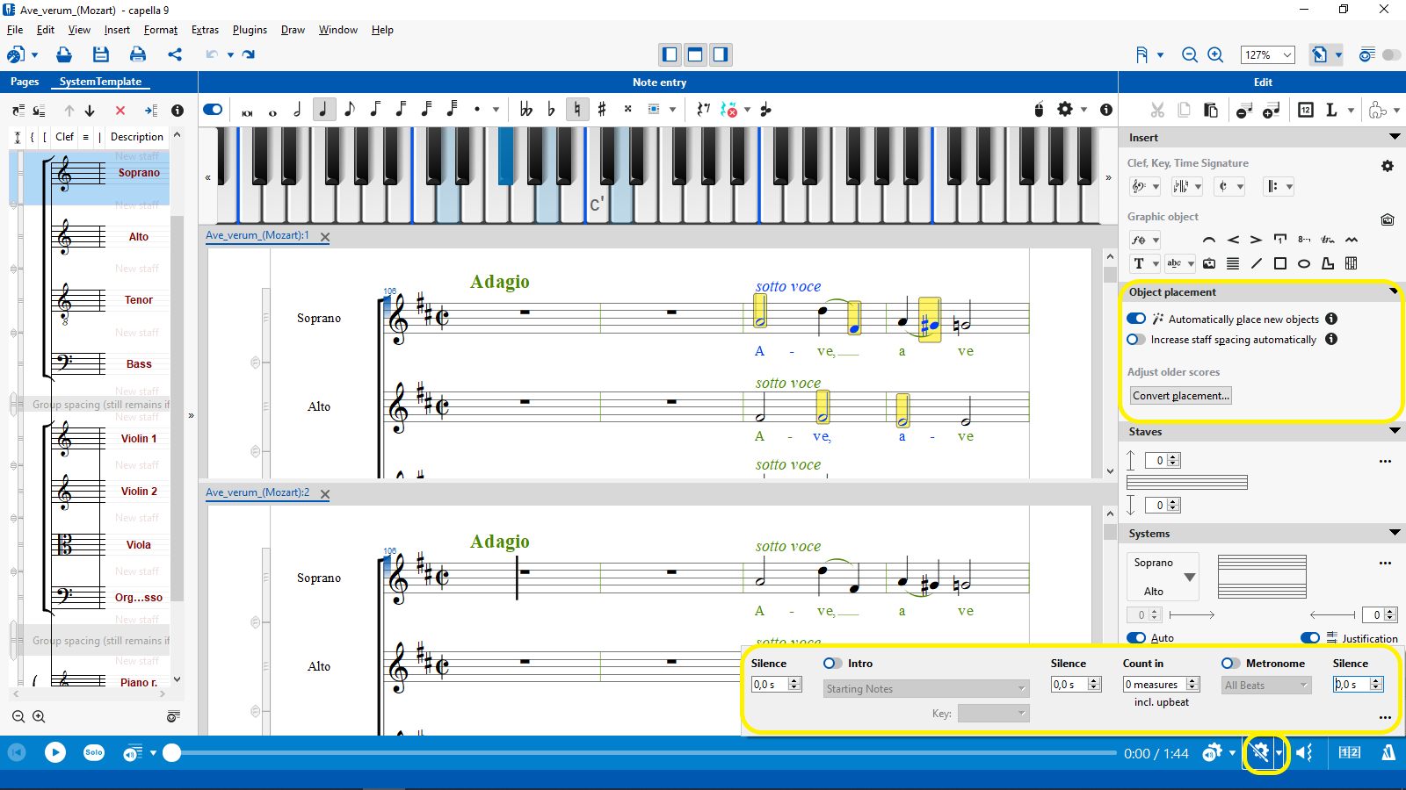Insert a guitar chord grid
Viewport: 1406px width, 790px height.
point(1352,263)
